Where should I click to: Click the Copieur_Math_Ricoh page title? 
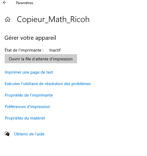tap(53, 19)
